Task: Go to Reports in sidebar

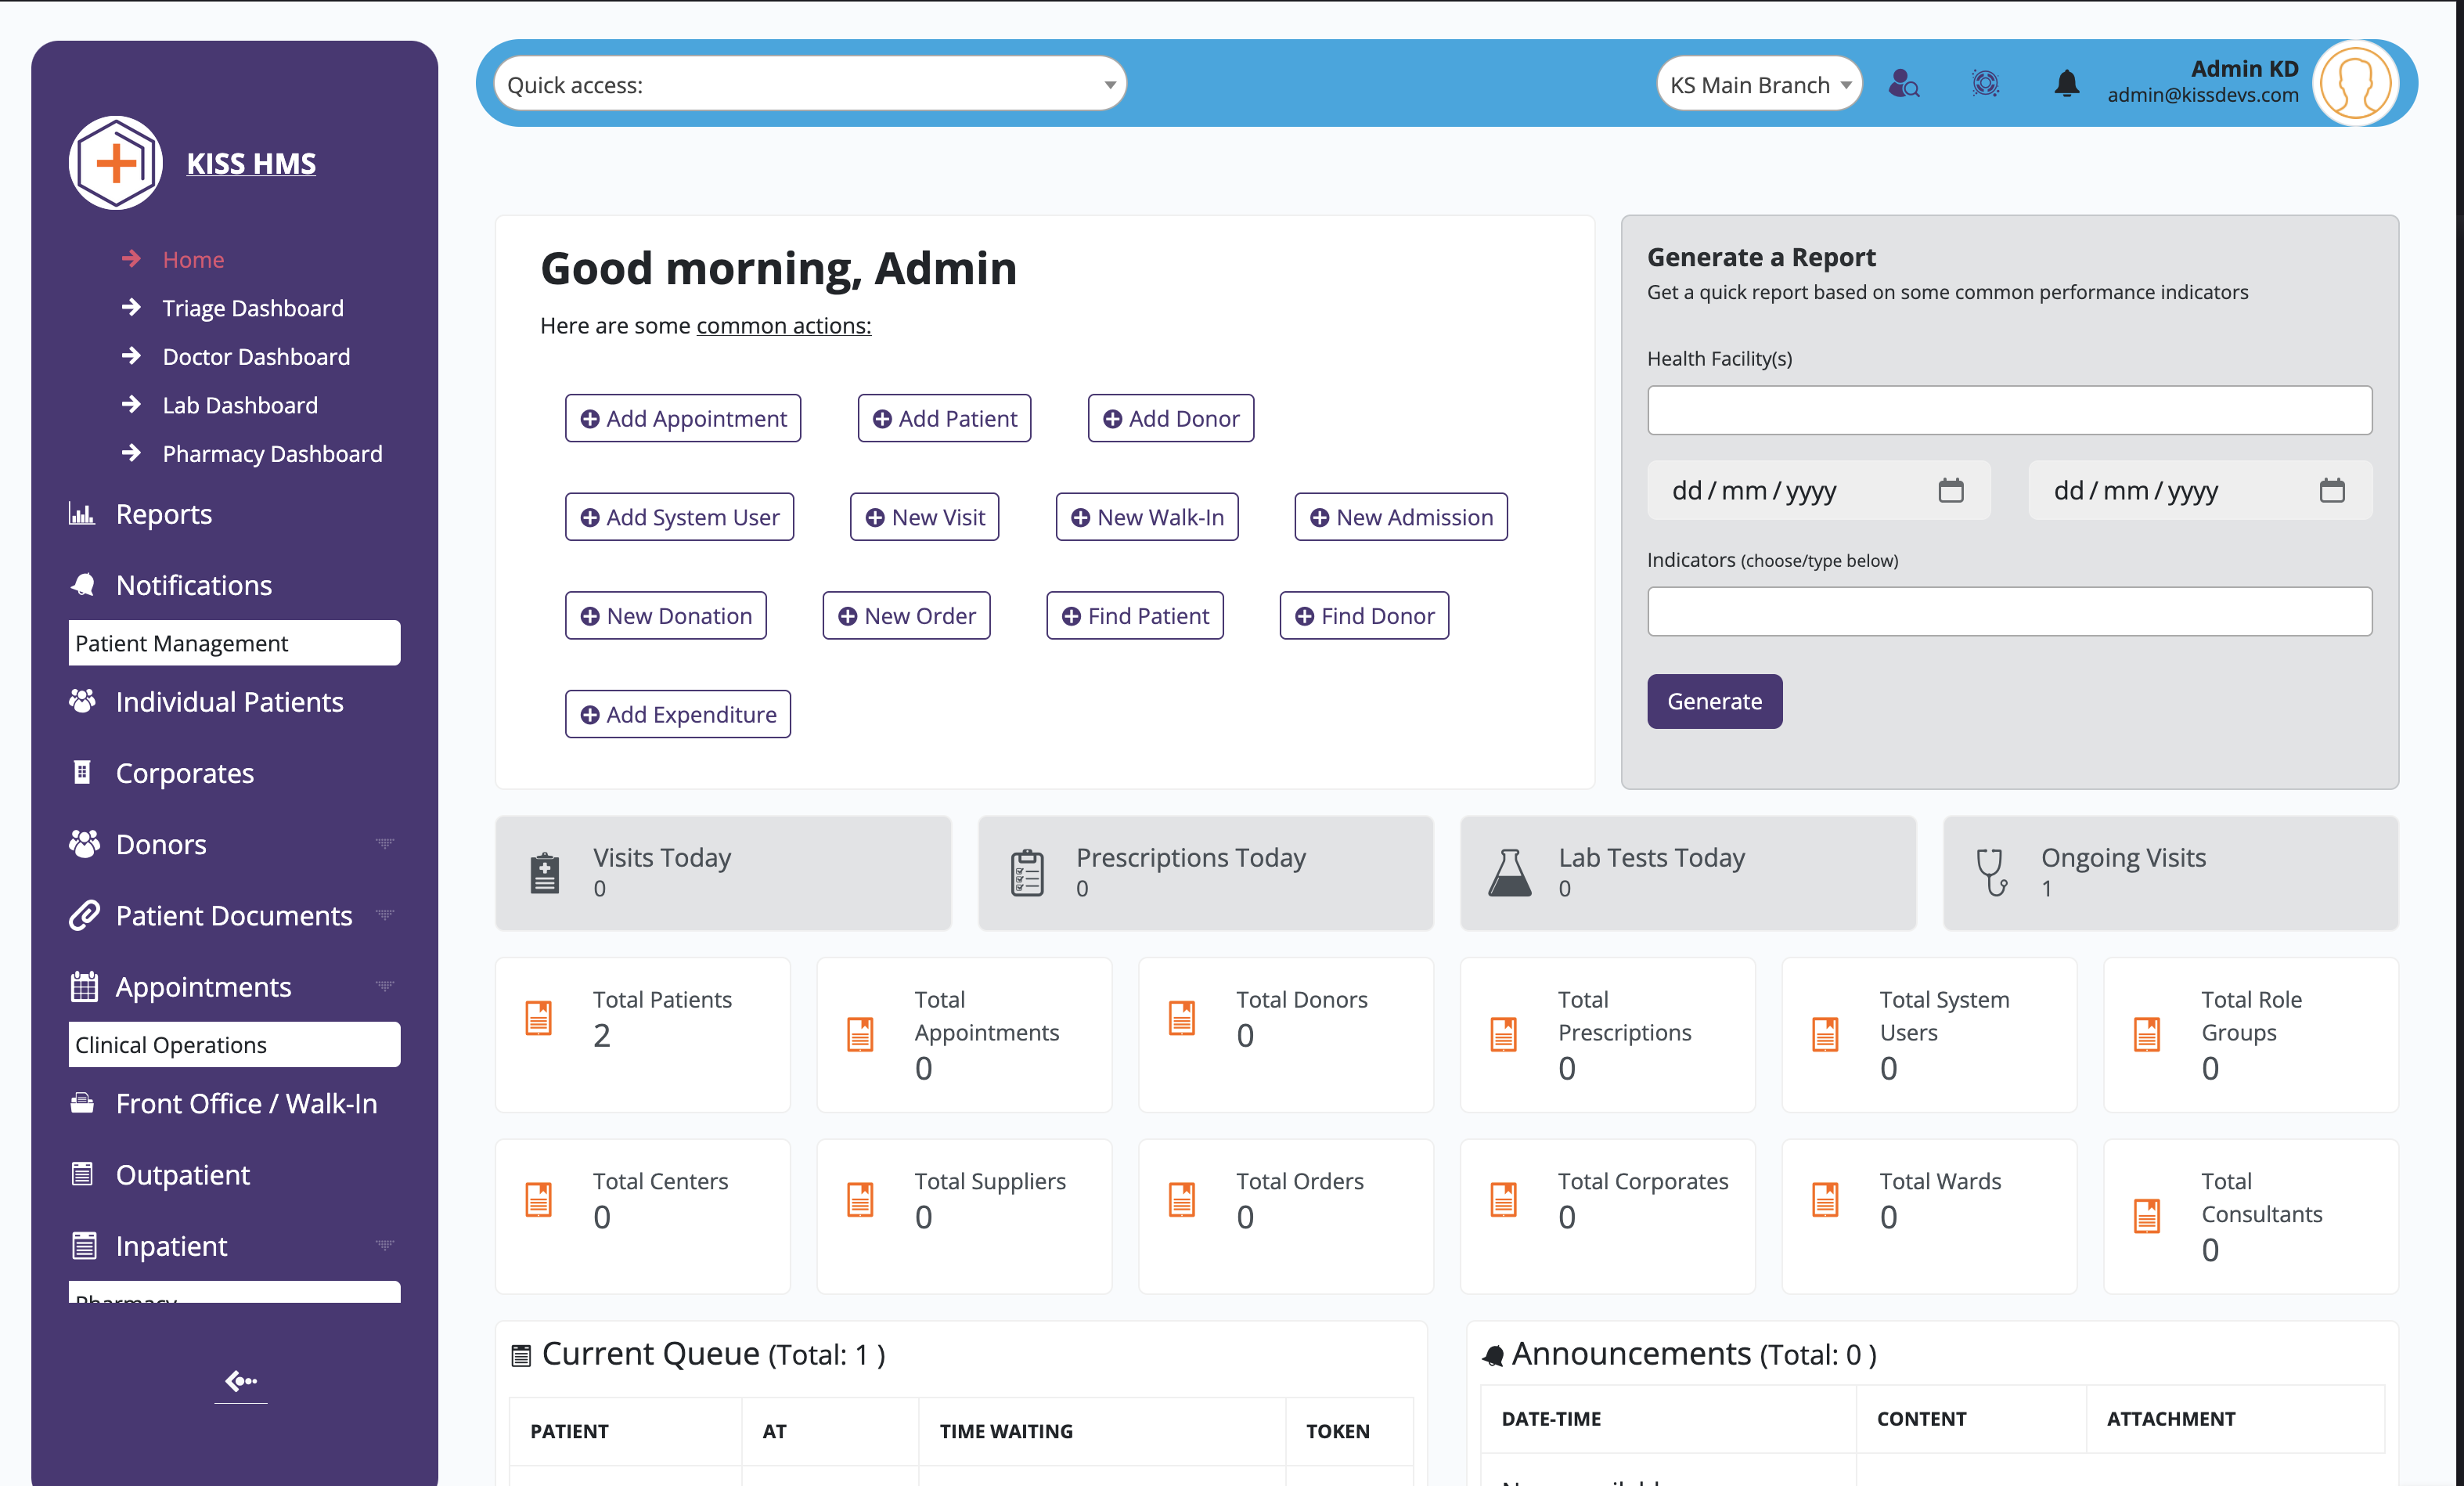Action: click(164, 514)
